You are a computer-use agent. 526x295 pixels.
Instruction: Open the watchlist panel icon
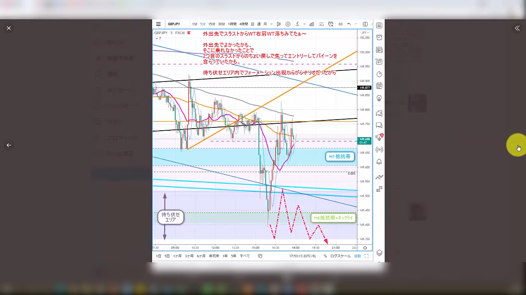coord(379,25)
